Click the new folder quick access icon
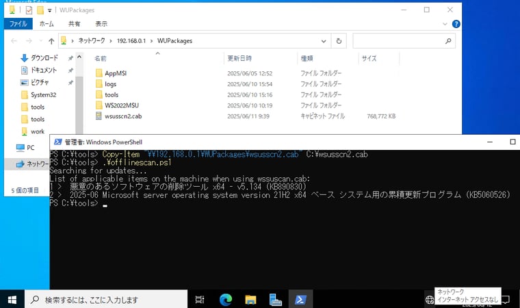This screenshot has width=520, height=308. (x=40, y=10)
